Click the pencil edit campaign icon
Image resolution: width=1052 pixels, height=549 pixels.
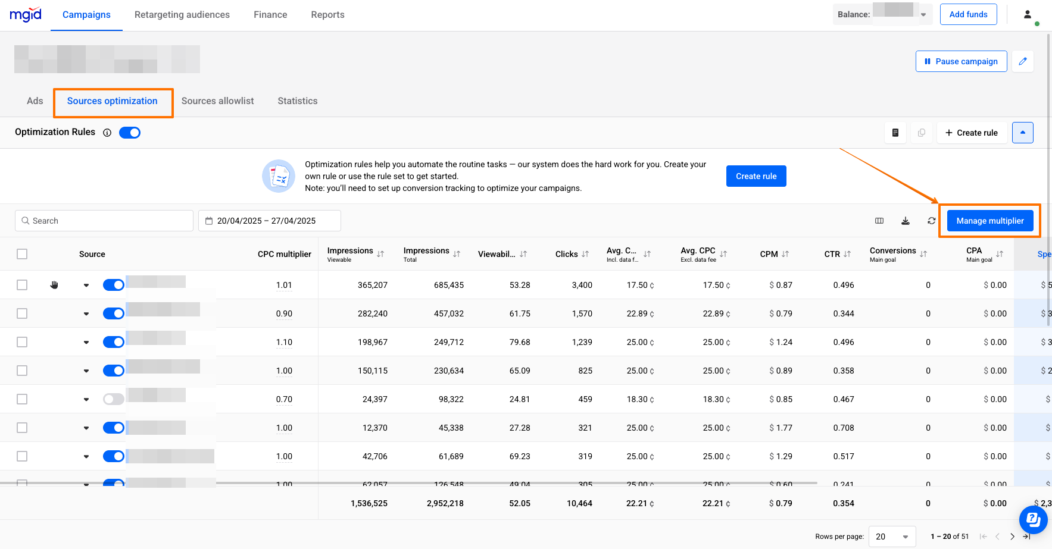coord(1022,61)
